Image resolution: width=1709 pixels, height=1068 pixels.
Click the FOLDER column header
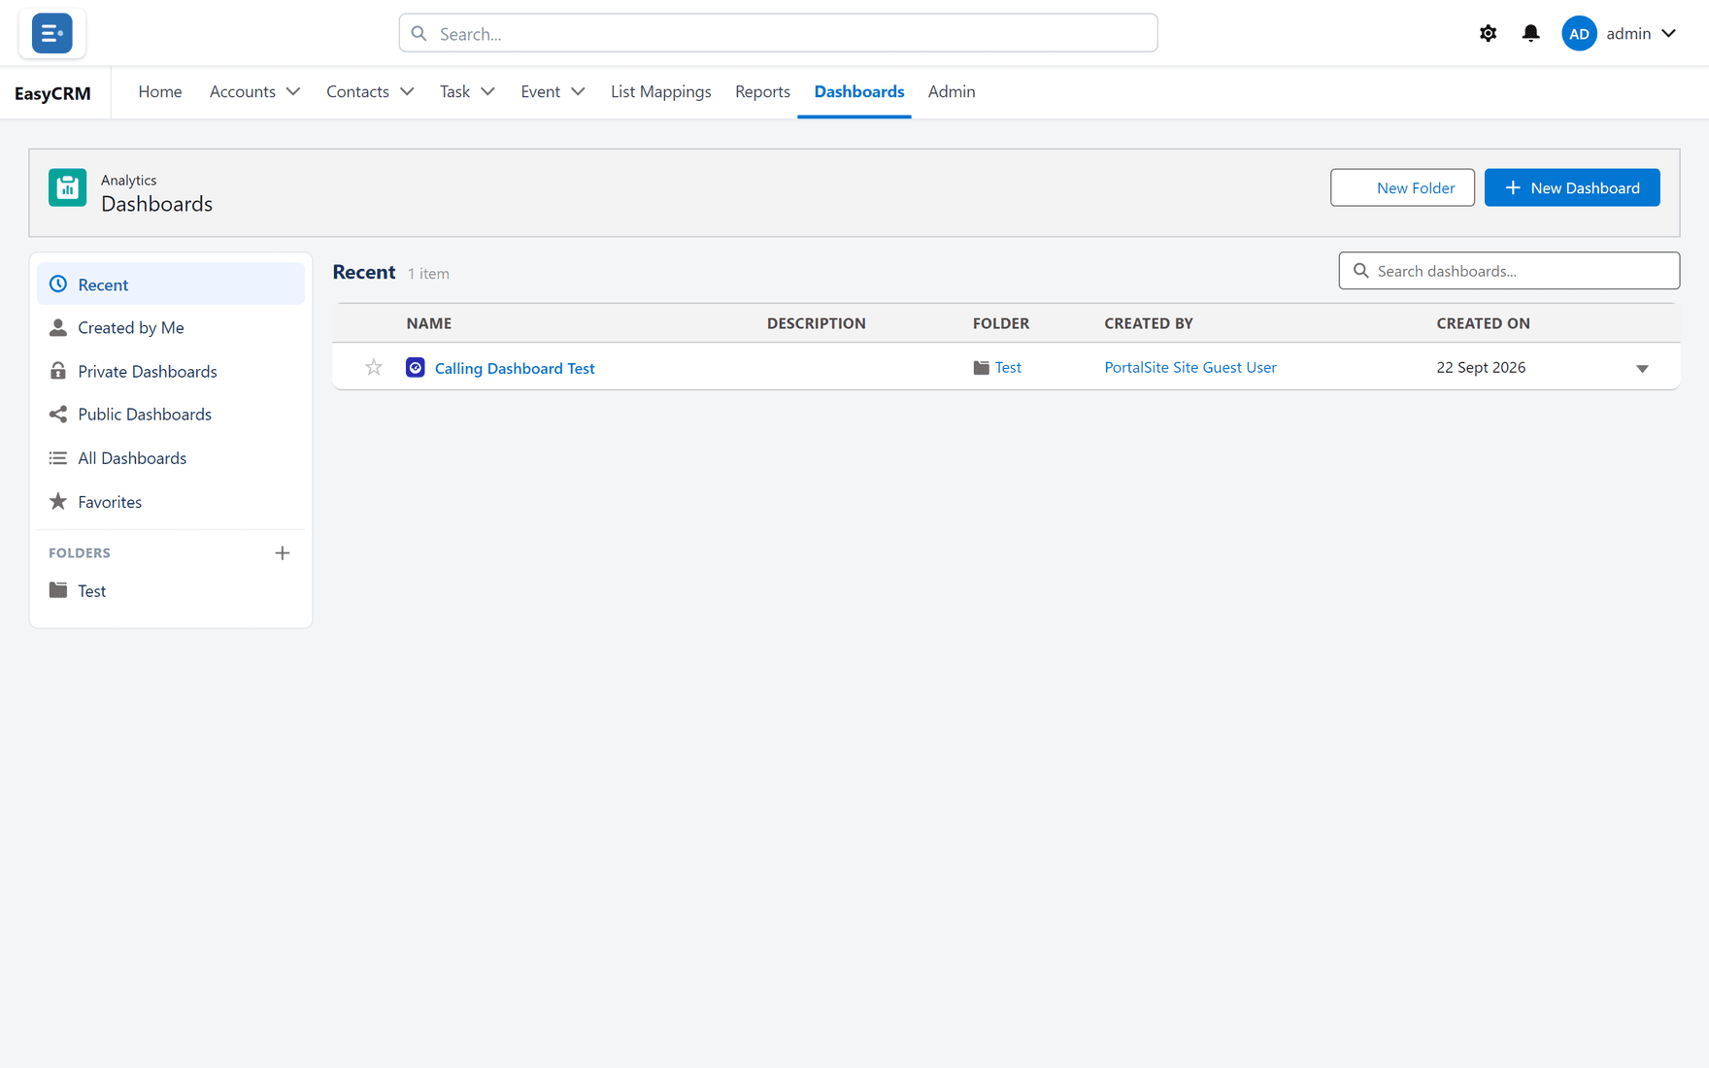click(1001, 323)
